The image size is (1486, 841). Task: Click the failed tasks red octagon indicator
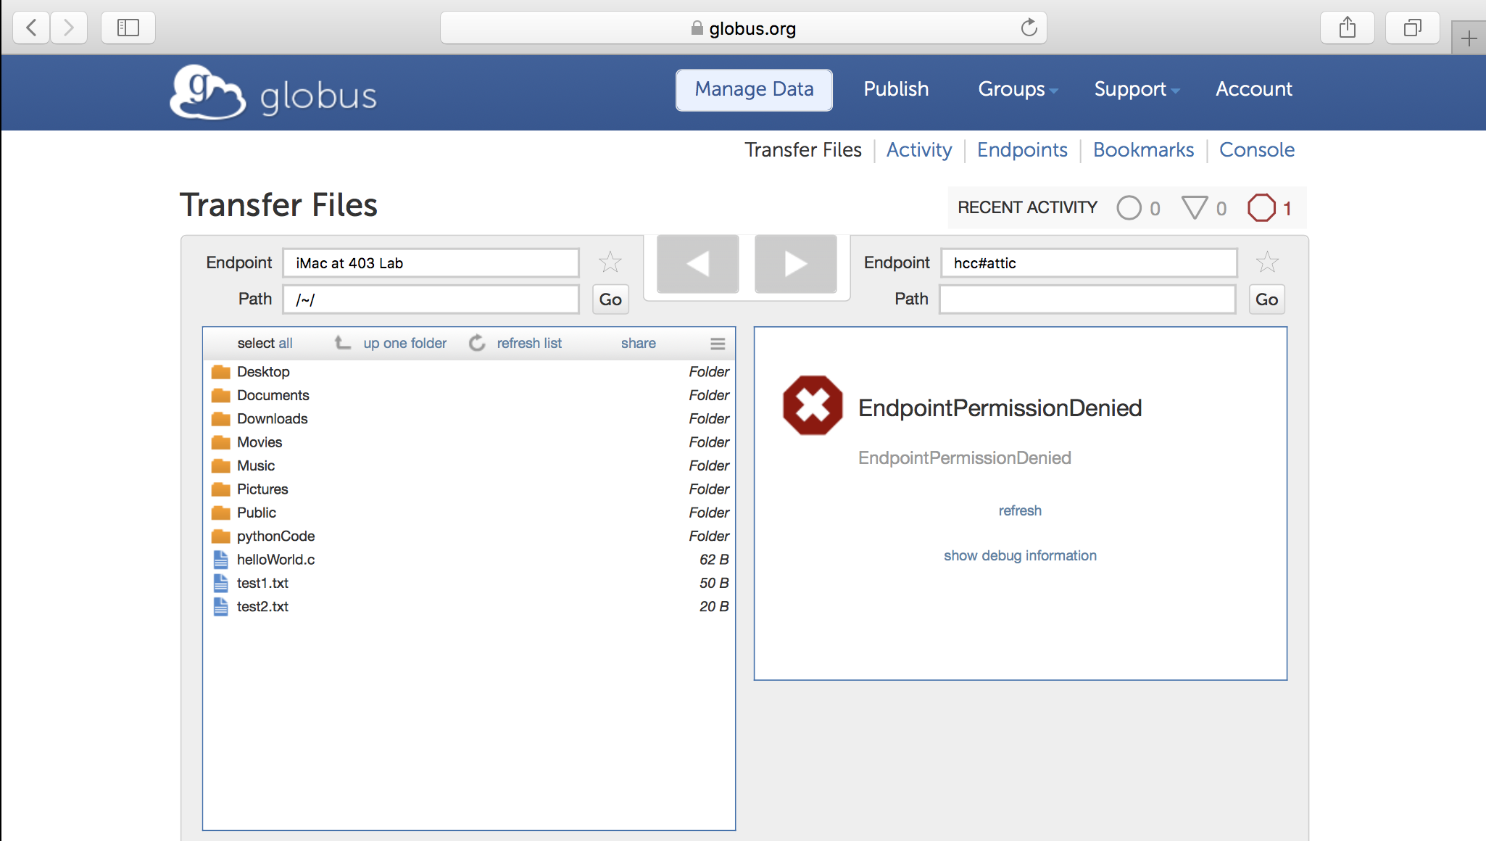[1261, 208]
